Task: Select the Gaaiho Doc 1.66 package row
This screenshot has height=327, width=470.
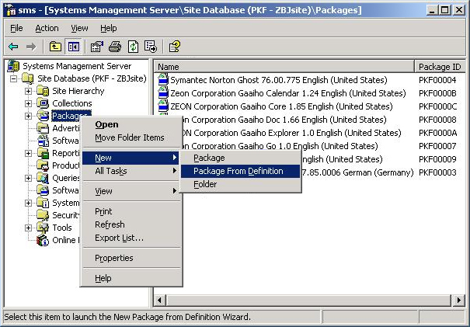Action: [x=310, y=120]
